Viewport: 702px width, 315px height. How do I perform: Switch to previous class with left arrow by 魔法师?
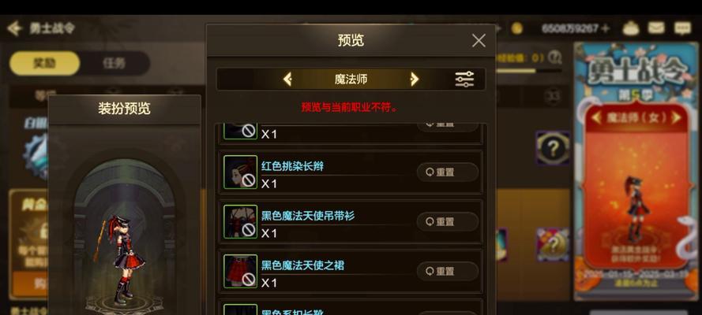tap(287, 80)
